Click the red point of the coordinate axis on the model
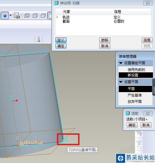Viewport: 155px width, 163px height. 17,101
